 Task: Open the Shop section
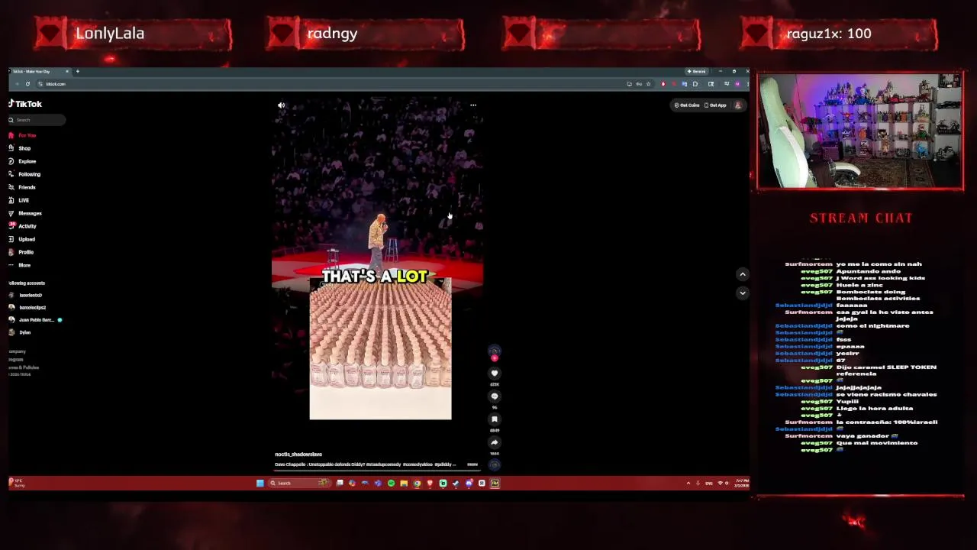[x=20, y=148]
